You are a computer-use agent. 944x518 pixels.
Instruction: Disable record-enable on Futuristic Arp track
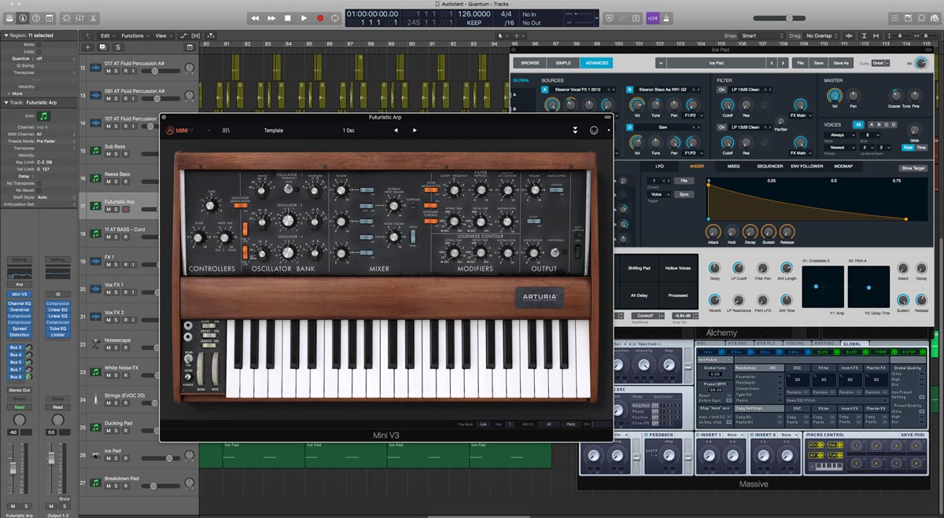(125, 210)
